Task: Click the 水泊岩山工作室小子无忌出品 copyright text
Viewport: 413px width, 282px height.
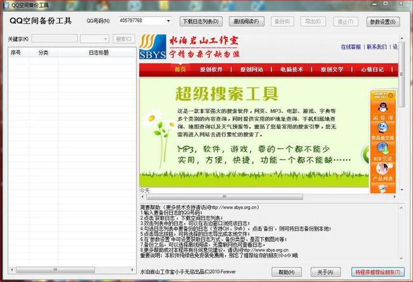Action: click(x=188, y=272)
